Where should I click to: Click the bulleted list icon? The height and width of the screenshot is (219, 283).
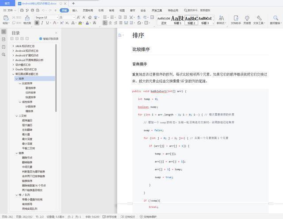tap(105, 17)
